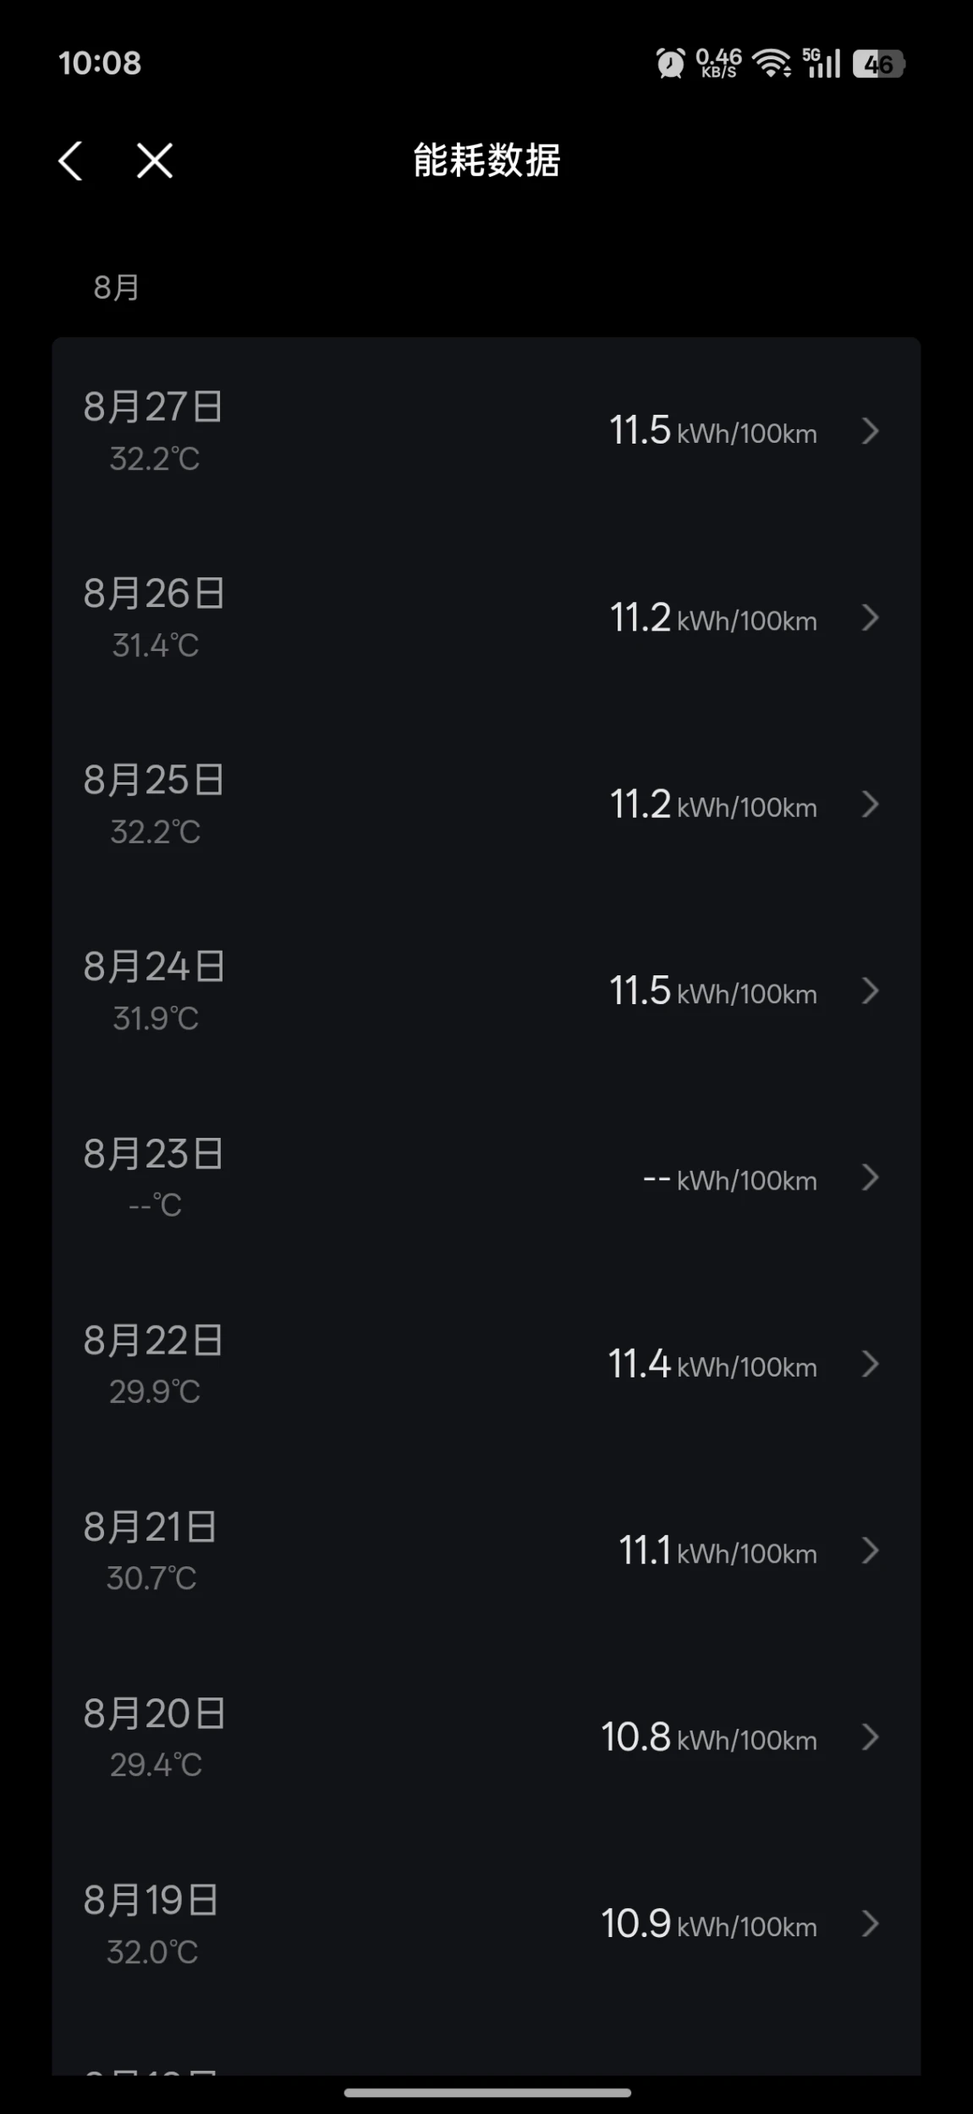Tap the alarm clock status icon

pyautogui.click(x=671, y=63)
